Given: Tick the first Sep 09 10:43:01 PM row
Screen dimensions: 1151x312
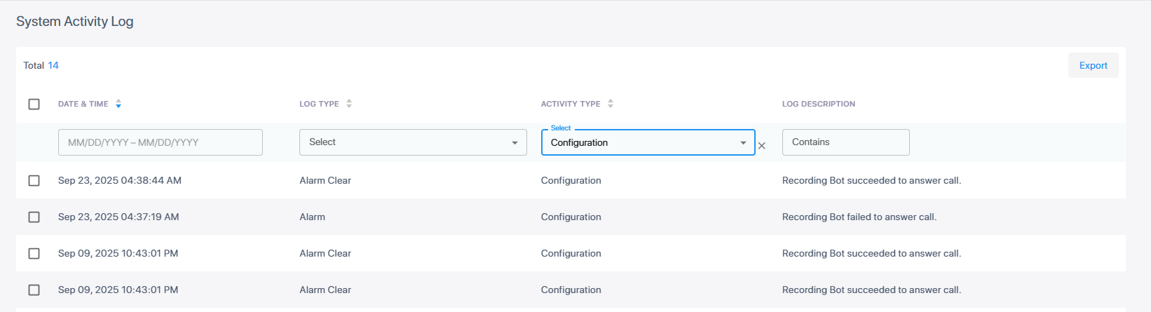Looking at the screenshot, I should coord(34,254).
